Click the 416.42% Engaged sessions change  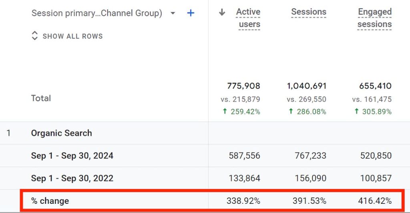(375, 201)
